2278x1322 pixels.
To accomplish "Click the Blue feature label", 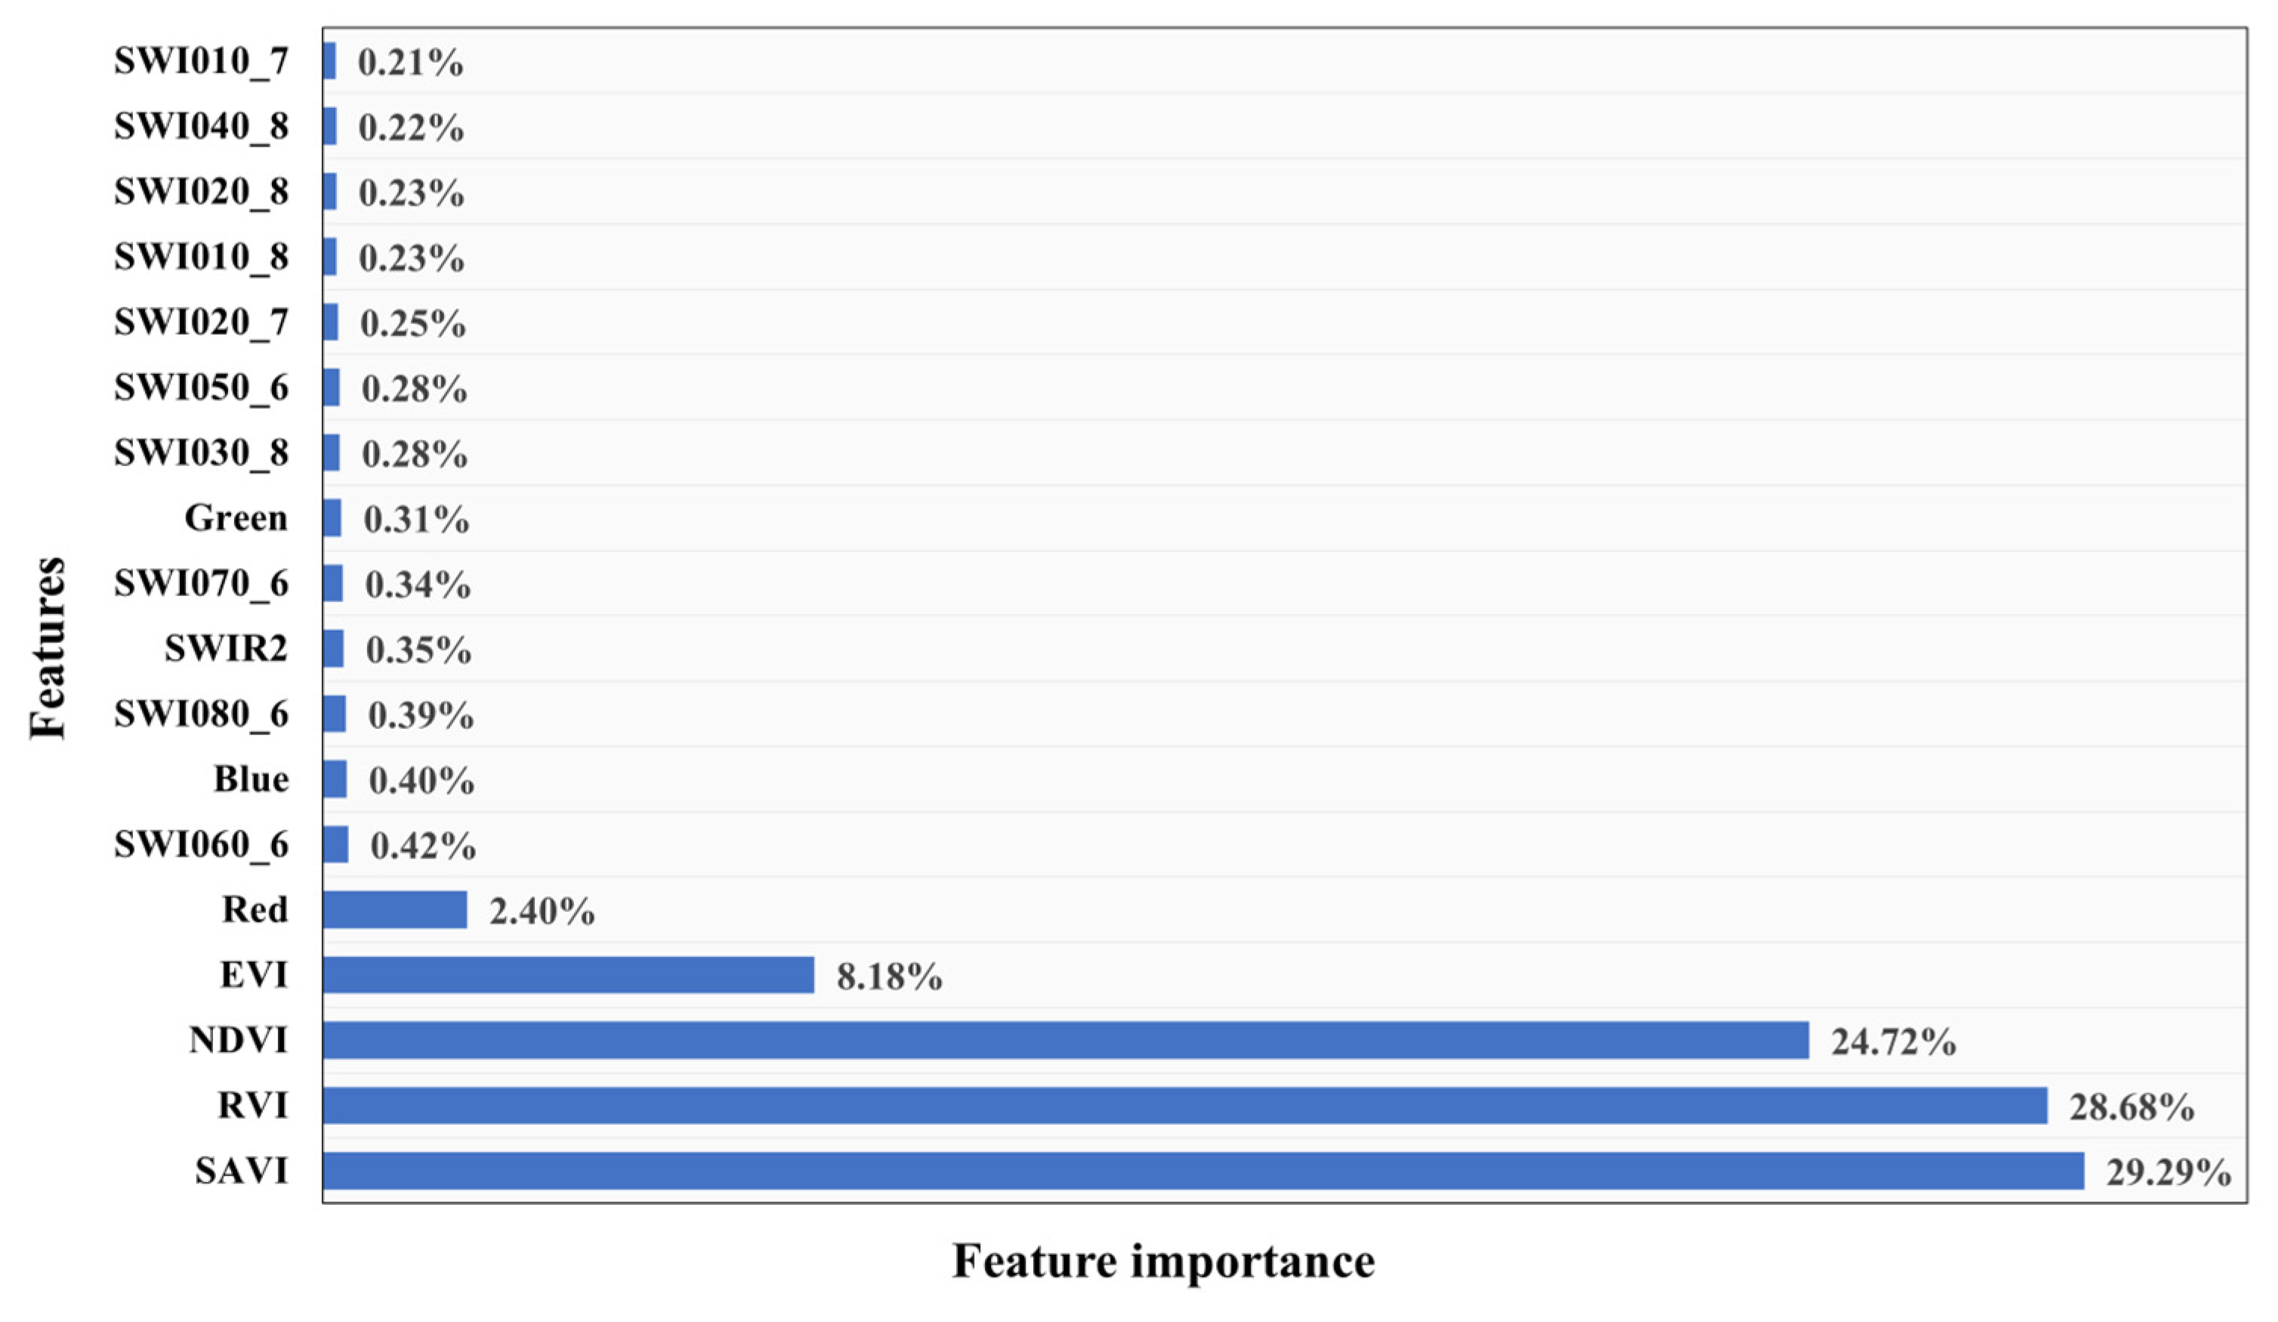I will click(251, 780).
